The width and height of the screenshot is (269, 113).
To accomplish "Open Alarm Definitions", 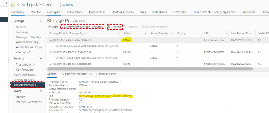I will pos(24,75).
